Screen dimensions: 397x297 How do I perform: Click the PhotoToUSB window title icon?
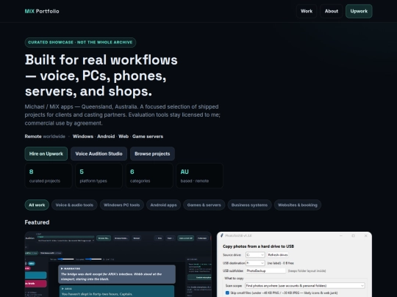222,235
